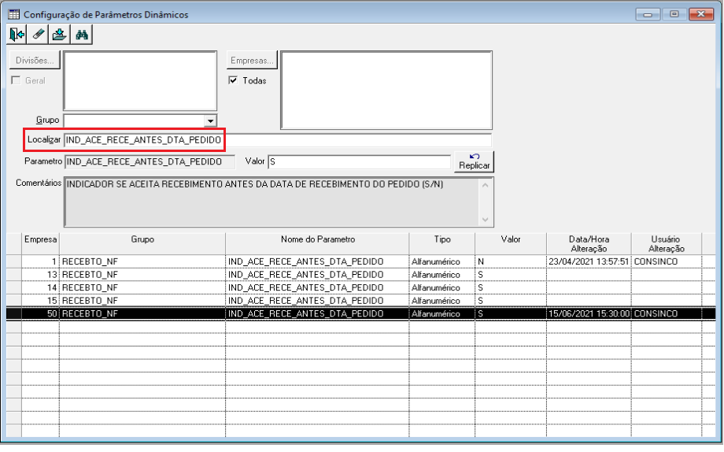This screenshot has height=452, width=724.
Task: Click CONSINCO user in Empresa 1 row
Action: (667, 261)
